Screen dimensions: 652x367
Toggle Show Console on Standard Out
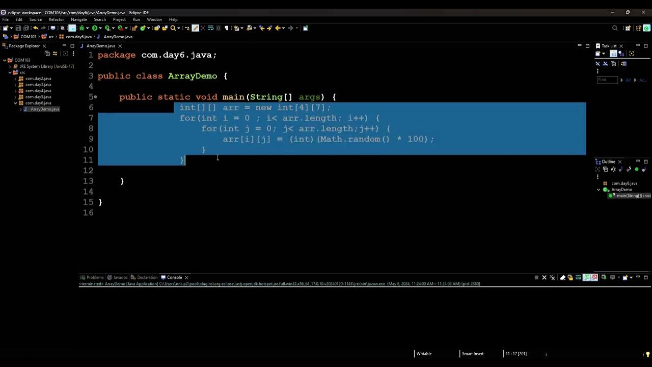coord(586,277)
